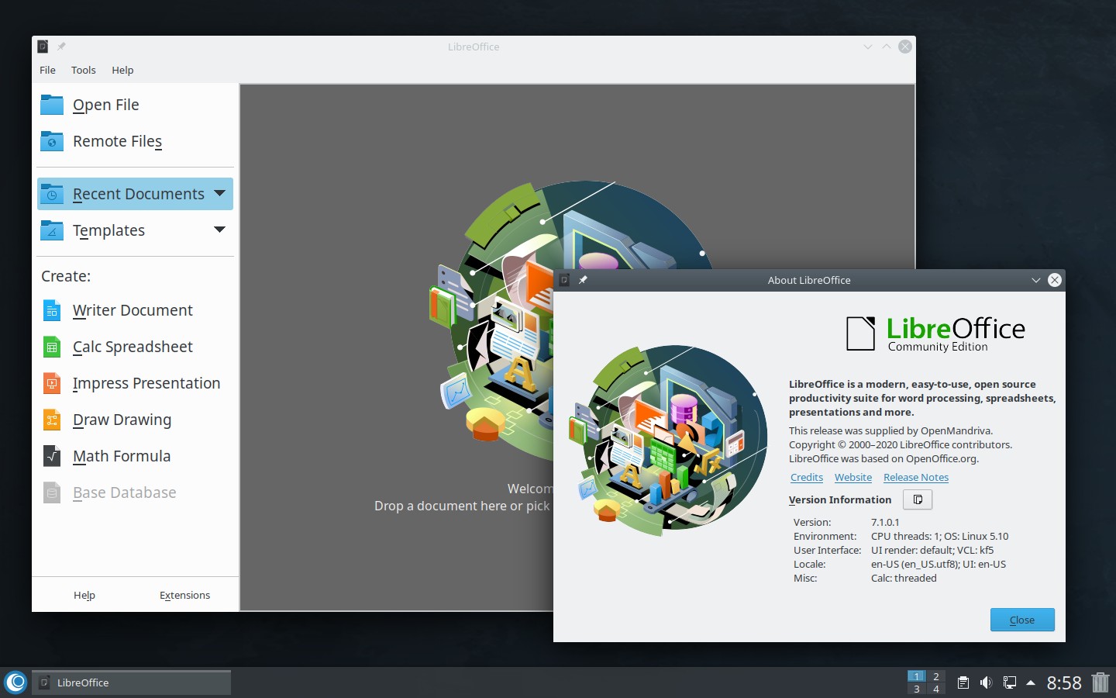Click the LibreOffice logo in About dialog
Image resolution: width=1116 pixels, height=698 pixels.
(x=935, y=334)
